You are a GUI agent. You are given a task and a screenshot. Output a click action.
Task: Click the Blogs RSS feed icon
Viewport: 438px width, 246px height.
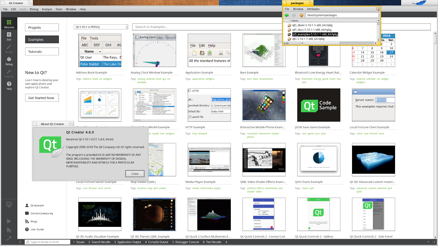27,221
